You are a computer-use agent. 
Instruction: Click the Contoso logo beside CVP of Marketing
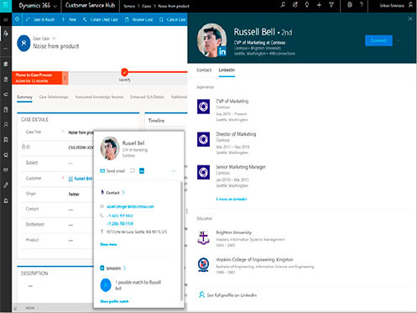(x=204, y=107)
